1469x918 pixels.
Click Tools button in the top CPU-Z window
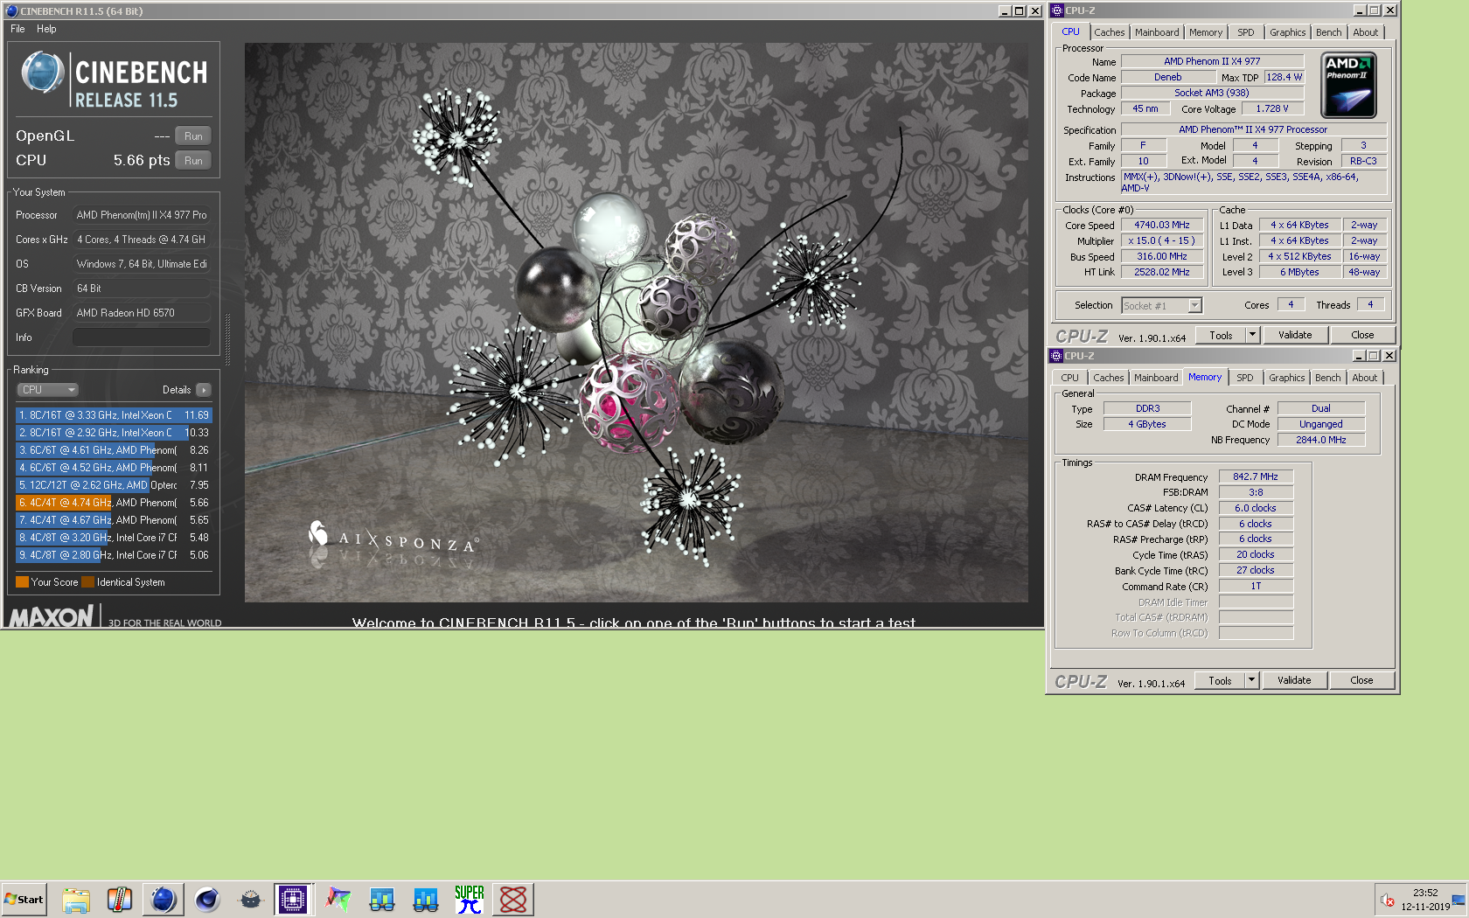tap(1222, 335)
